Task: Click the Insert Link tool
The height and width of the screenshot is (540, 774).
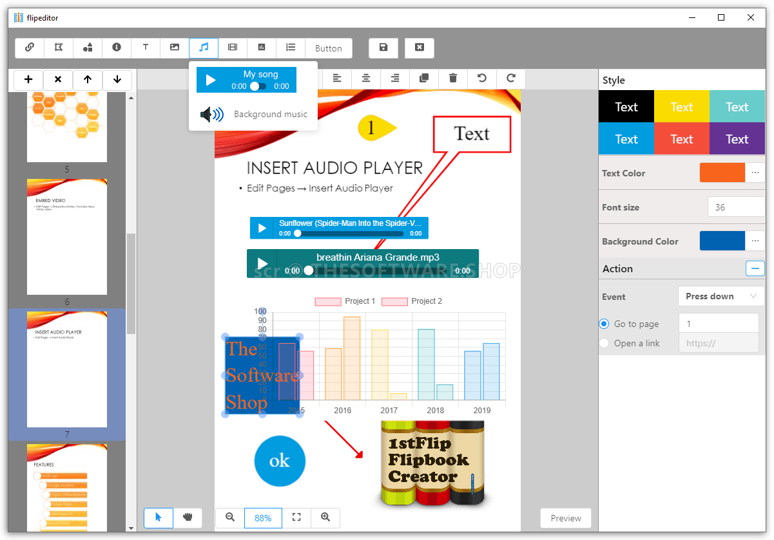Action: tap(30, 48)
